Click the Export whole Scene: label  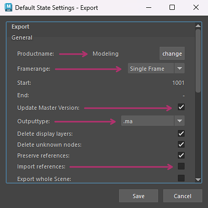[44, 179]
